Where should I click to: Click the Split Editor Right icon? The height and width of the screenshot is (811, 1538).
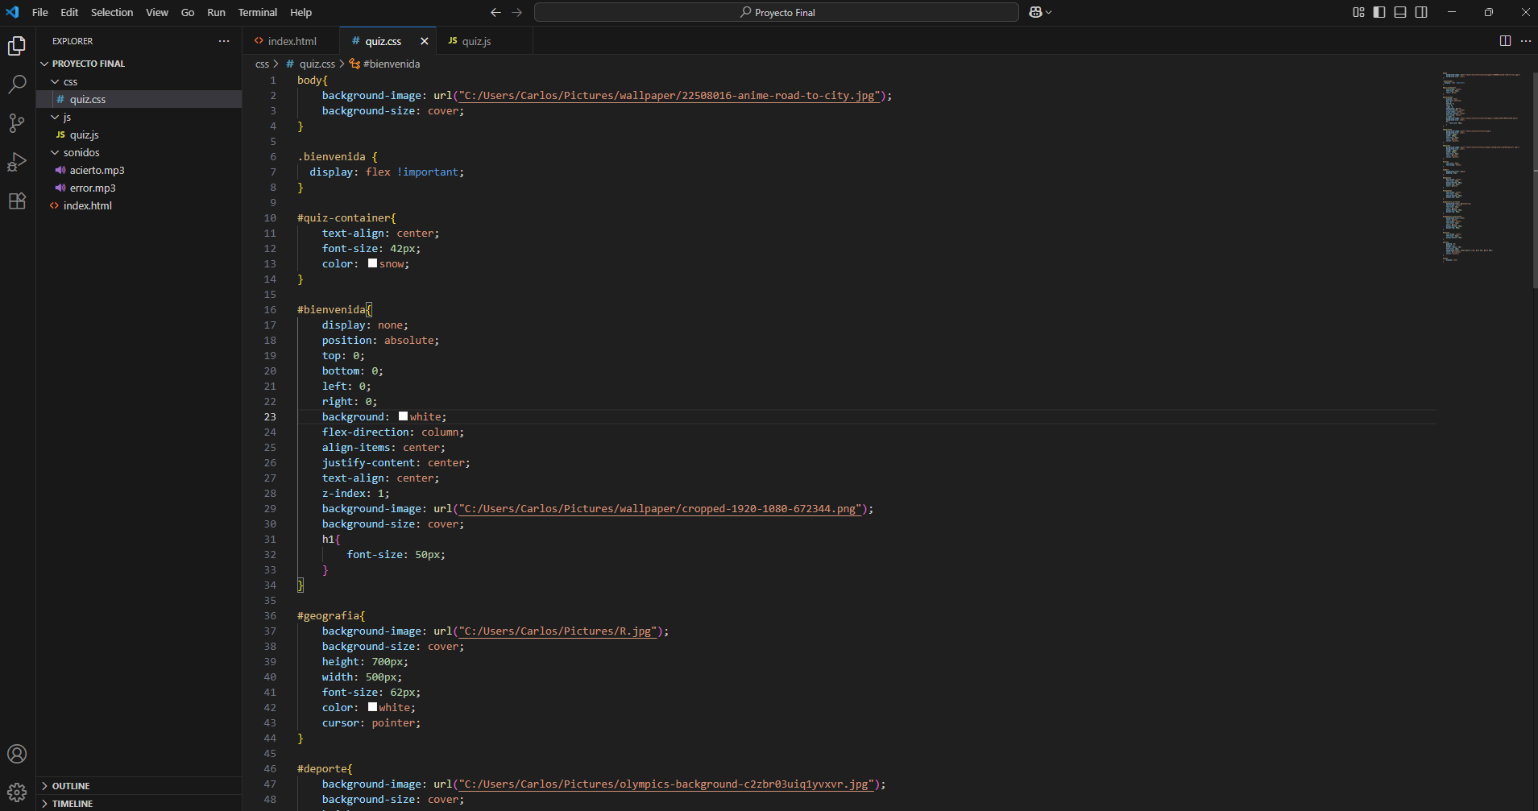[1504, 41]
